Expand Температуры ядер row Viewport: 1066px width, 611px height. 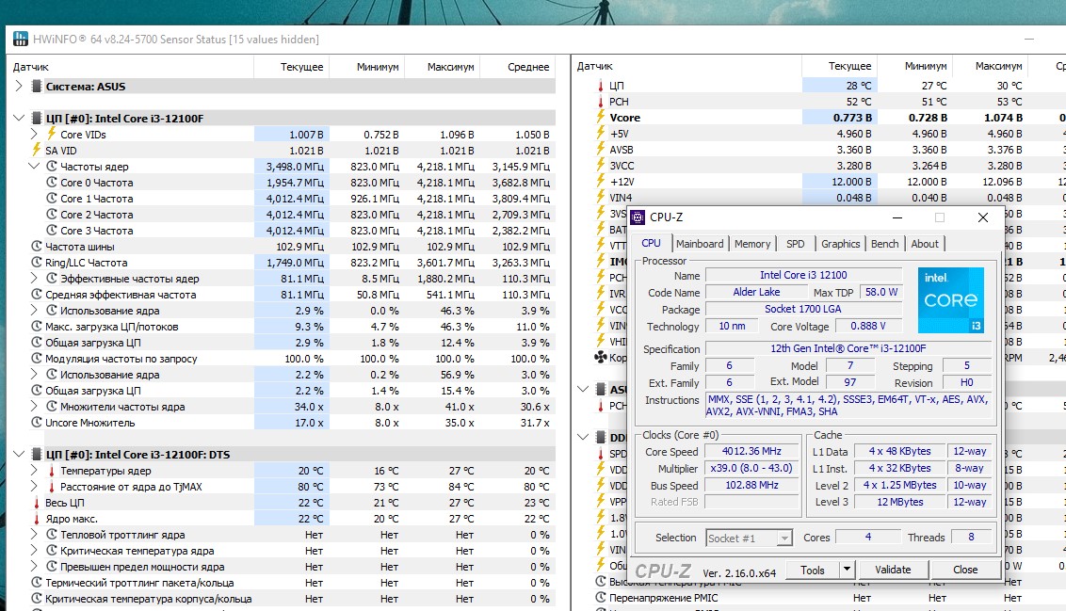[34, 471]
